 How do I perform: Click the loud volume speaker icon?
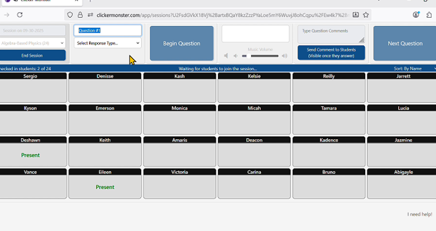[x=284, y=56]
